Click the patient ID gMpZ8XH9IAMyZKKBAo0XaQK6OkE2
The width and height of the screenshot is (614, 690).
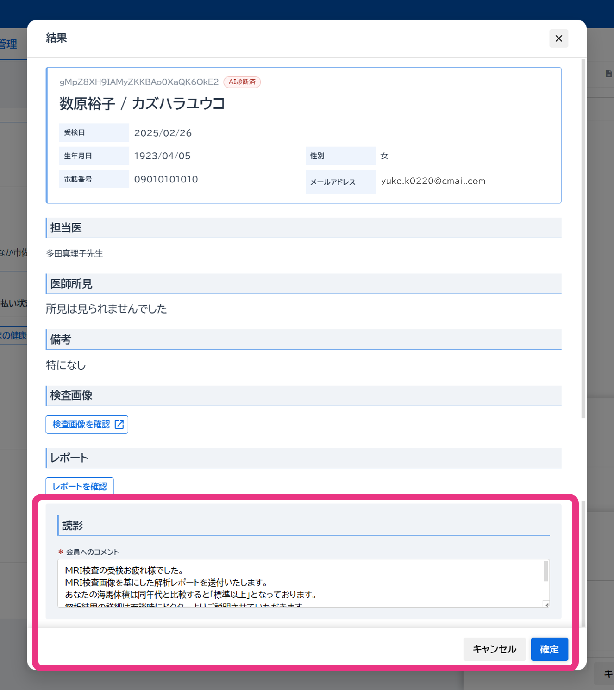tap(139, 82)
